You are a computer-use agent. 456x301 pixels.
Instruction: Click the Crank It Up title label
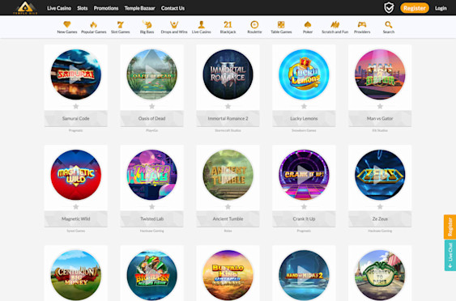[x=304, y=218]
